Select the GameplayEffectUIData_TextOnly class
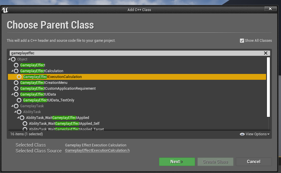This screenshot has width=281, height=173. coord(49,100)
